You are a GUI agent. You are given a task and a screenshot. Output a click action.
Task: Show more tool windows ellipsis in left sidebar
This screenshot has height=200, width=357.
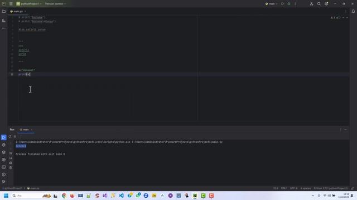(4, 28)
